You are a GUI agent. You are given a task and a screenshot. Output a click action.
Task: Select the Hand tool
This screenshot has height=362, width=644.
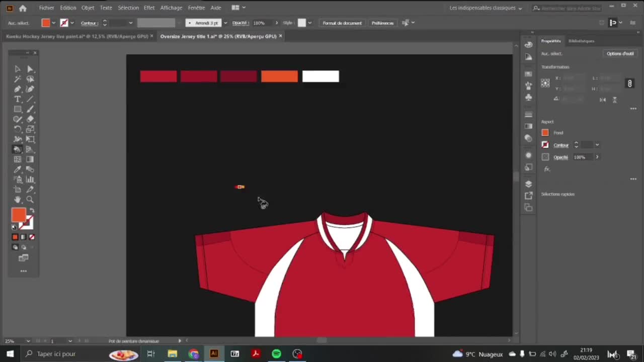(x=18, y=200)
